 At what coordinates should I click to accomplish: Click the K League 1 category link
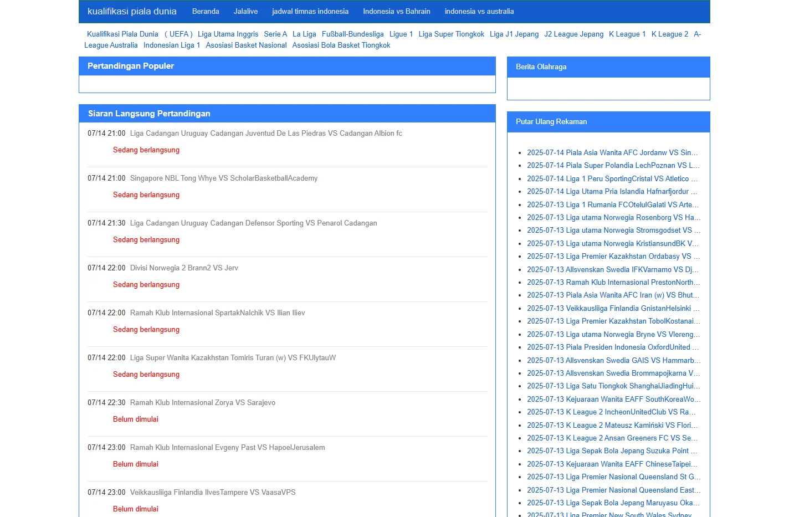[627, 34]
